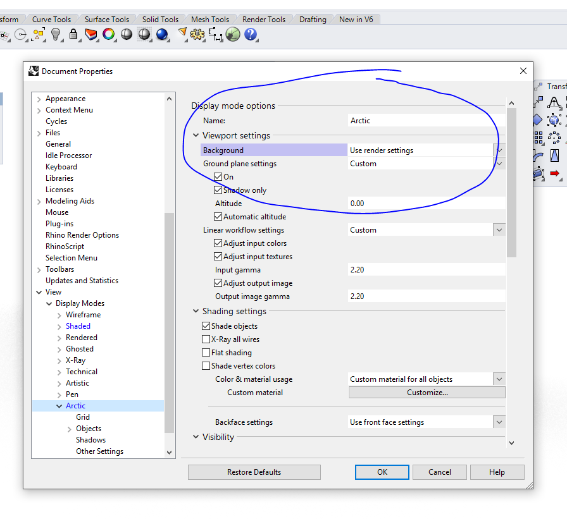Click the Help button in dialog
This screenshot has width=567, height=519.
pos(497,472)
